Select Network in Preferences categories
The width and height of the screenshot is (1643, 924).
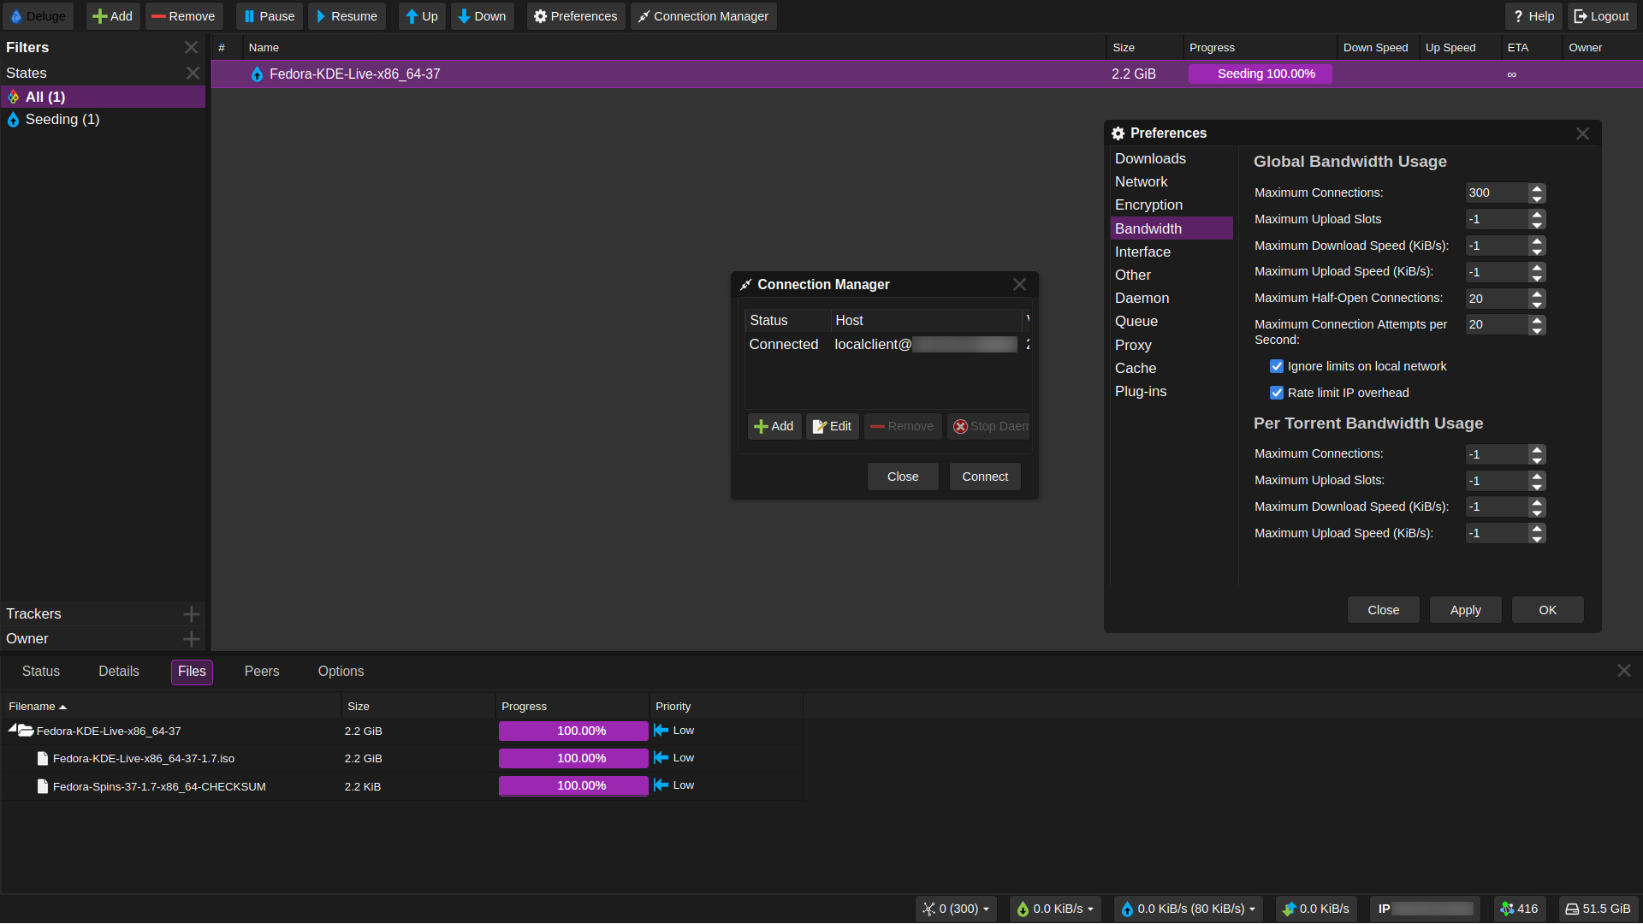point(1141,181)
